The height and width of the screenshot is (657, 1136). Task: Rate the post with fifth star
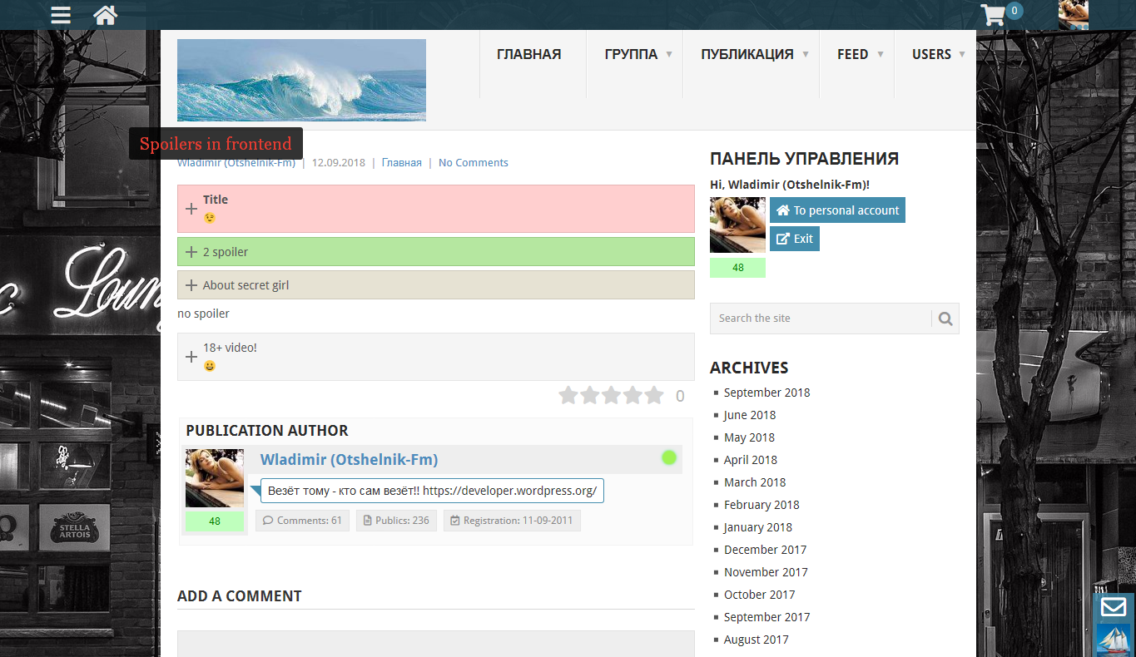(x=654, y=395)
